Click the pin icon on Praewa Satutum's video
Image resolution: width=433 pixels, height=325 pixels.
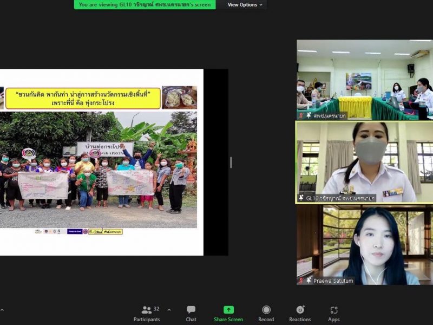[x=309, y=281]
